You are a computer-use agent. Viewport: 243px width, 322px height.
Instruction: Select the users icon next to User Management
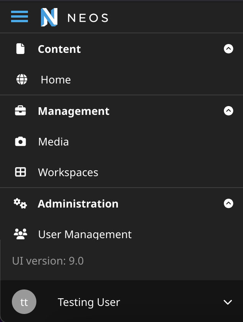coord(20,234)
